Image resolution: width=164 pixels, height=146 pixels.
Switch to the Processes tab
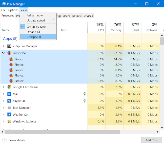coord(8,16)
